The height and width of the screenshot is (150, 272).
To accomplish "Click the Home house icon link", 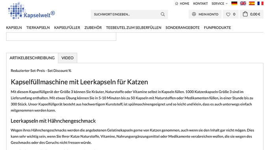I will pyautogui.click(x=182, y=4).
